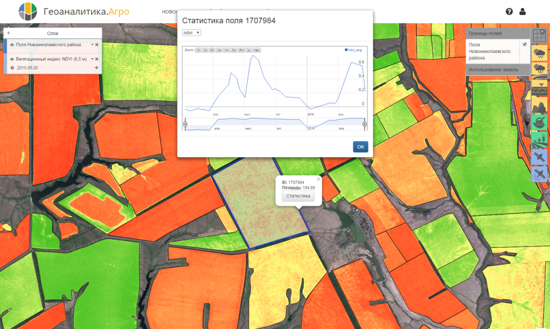Click the Геоаналитика.Агро logo
This screenshot has width=550, height=329.
[74, 12]
